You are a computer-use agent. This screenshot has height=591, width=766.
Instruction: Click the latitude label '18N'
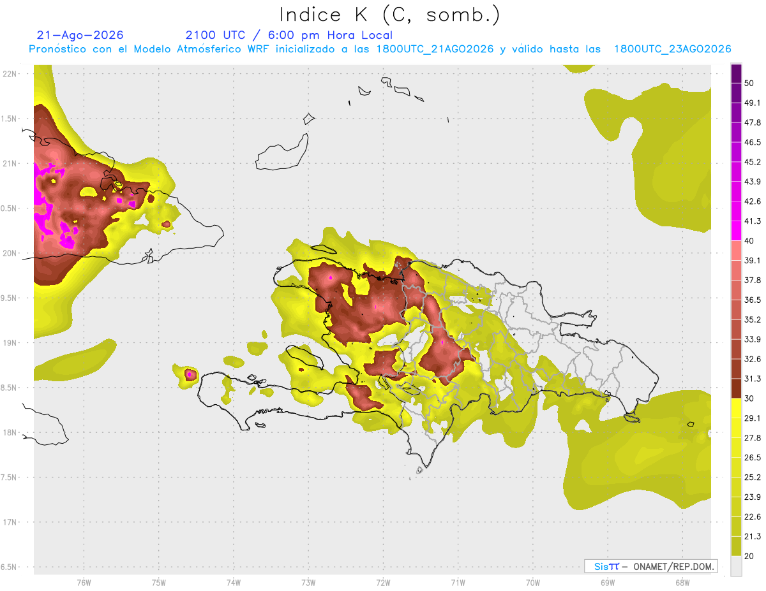9,432
